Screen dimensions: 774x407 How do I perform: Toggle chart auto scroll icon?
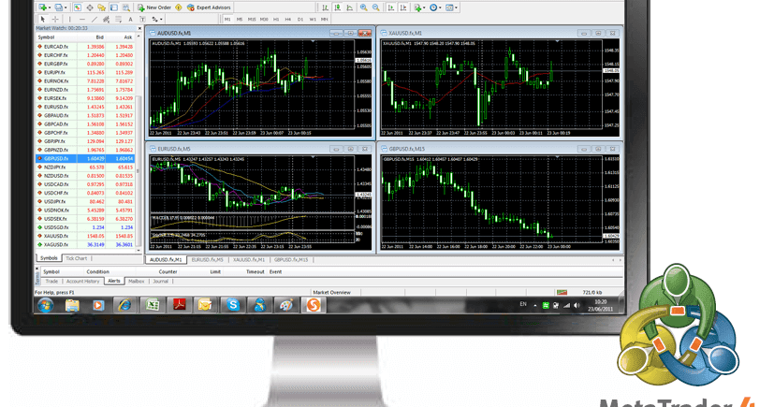[391, 7]
